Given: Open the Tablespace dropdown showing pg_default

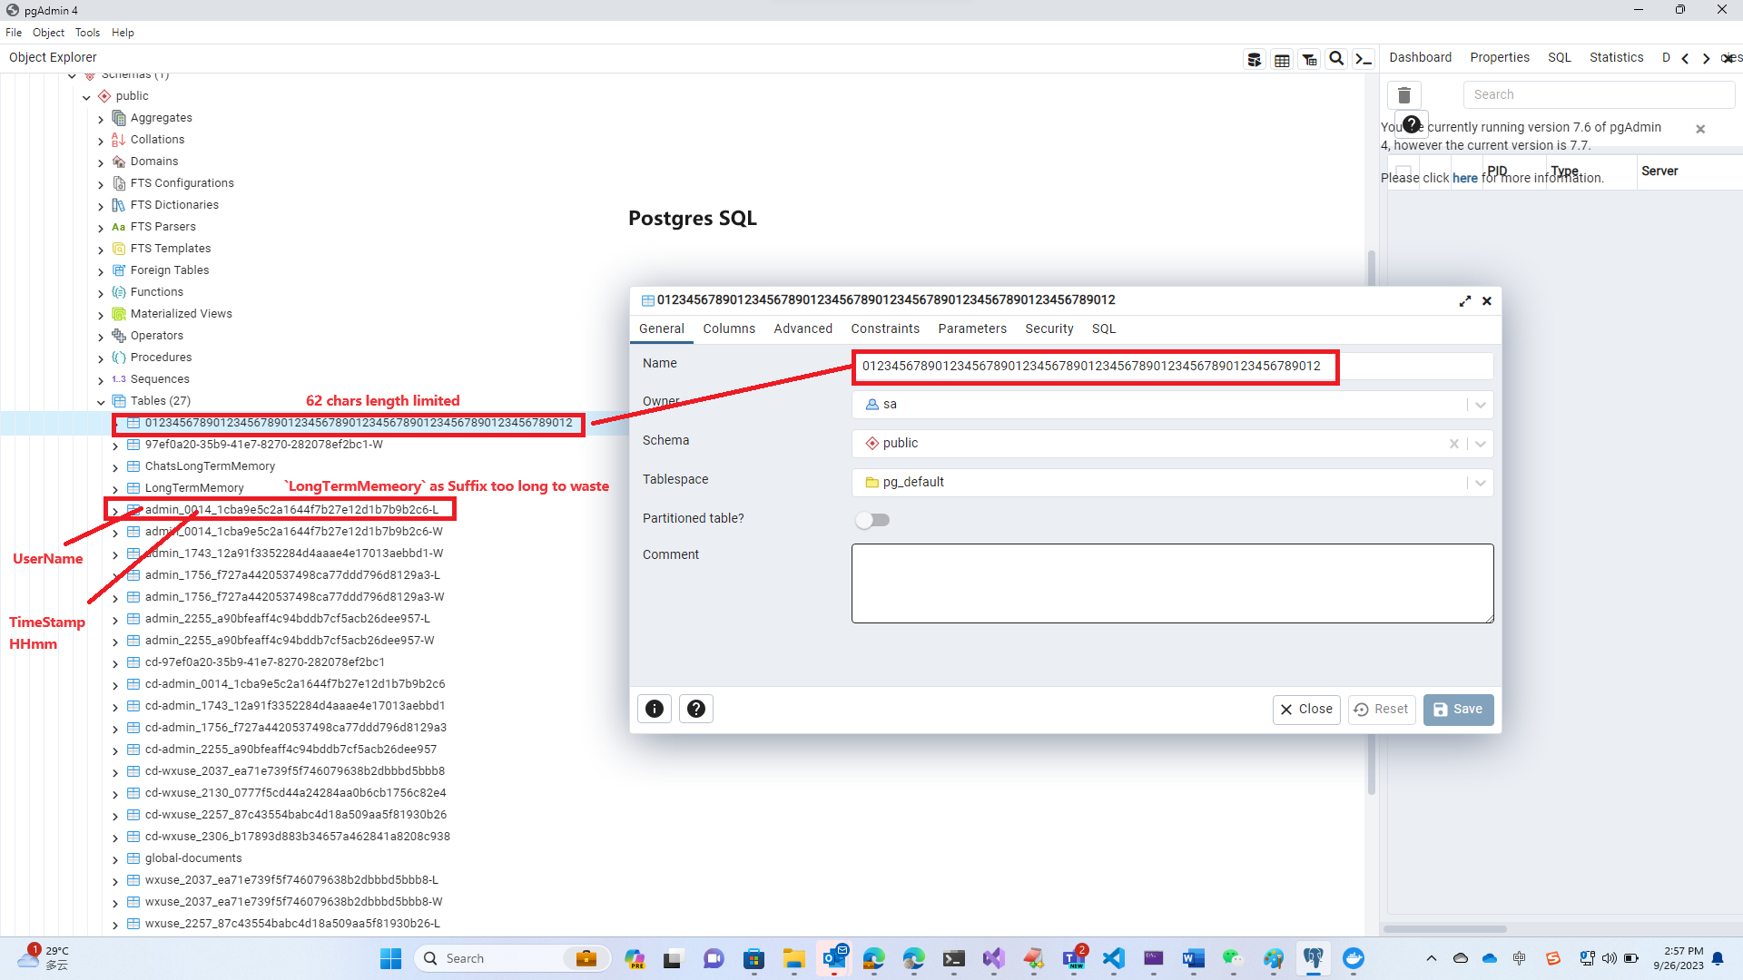Looking at the screenshot, I should point(1480,482).
